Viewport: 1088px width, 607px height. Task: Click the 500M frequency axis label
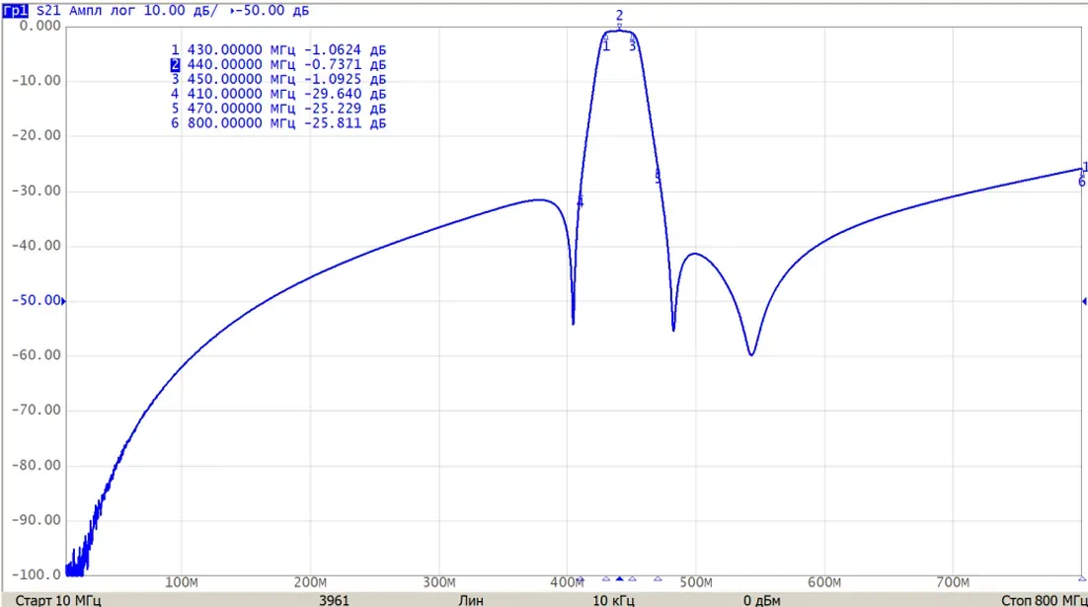pos(696,582)
